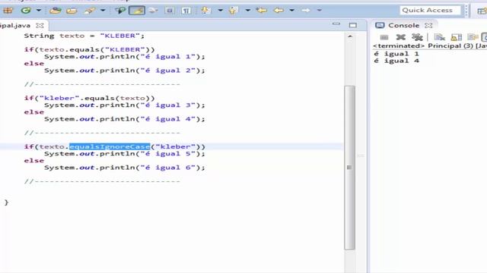
Task: Click the println "é igual 1" line
Action: (125, 57)
